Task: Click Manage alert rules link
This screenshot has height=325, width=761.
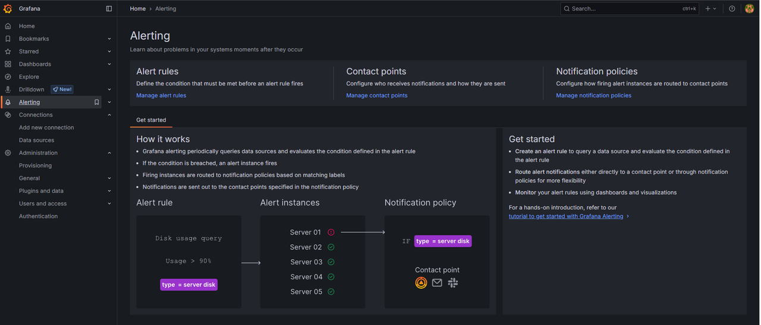Action: coord(161,96)
